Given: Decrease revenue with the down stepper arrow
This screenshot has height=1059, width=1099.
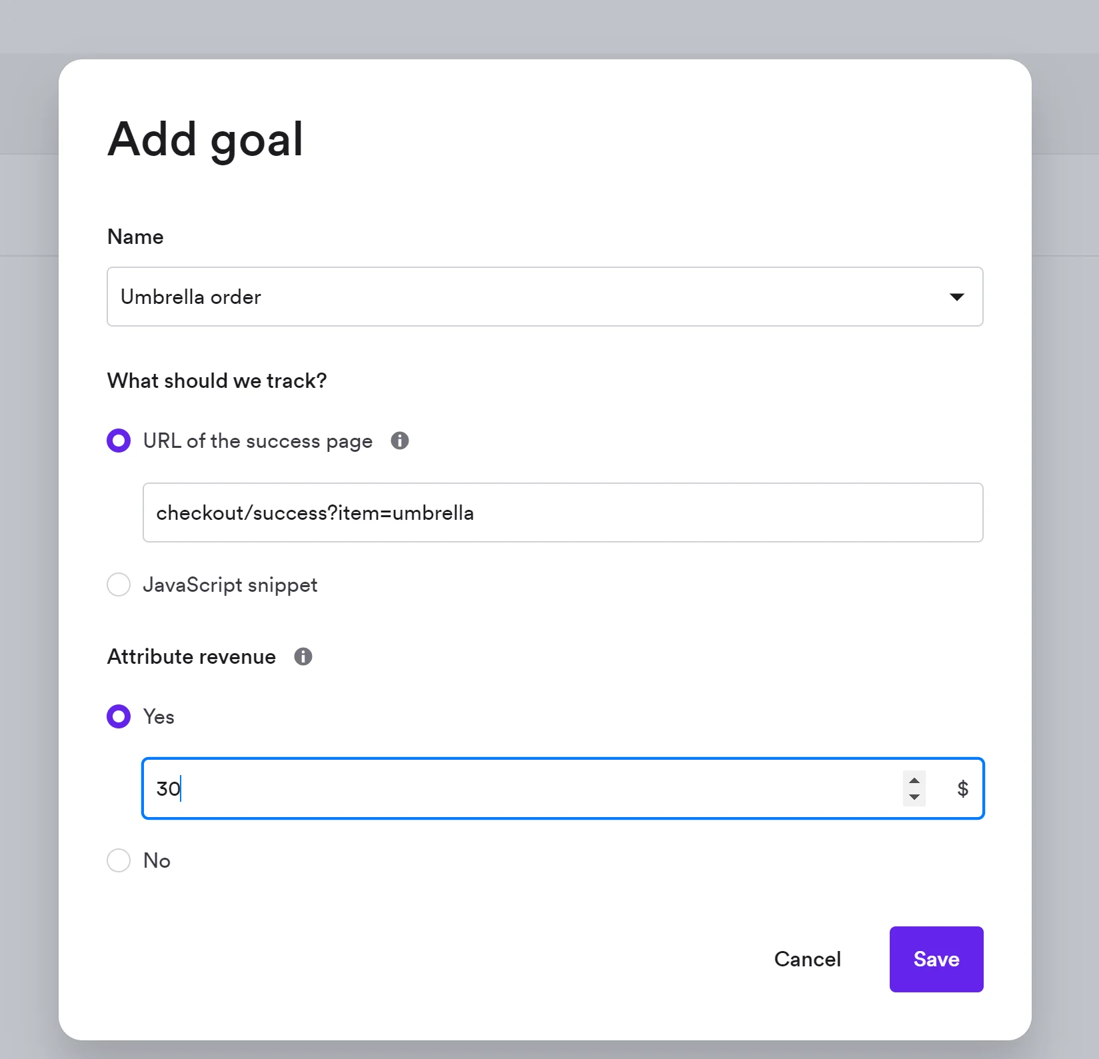Looking at the screenshot, I should [914, 797].
